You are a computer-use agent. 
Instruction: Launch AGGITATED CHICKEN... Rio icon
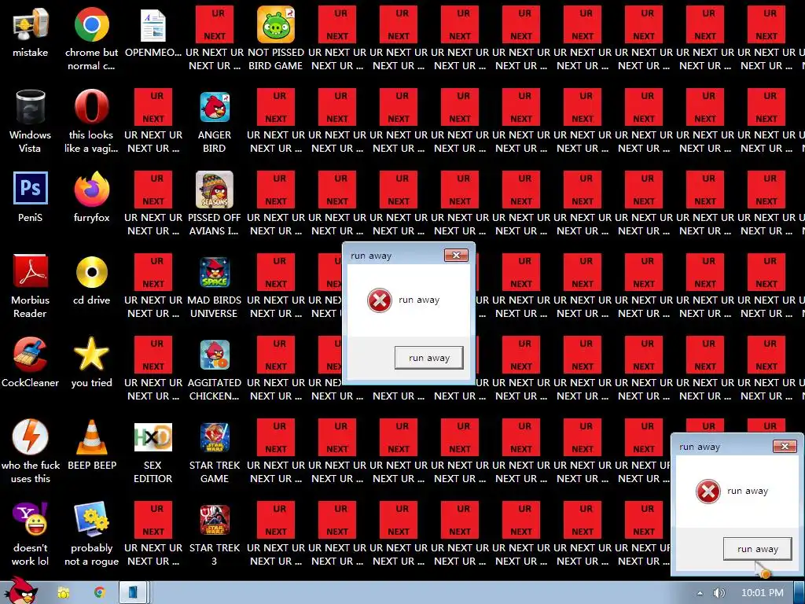pos(215,355)
